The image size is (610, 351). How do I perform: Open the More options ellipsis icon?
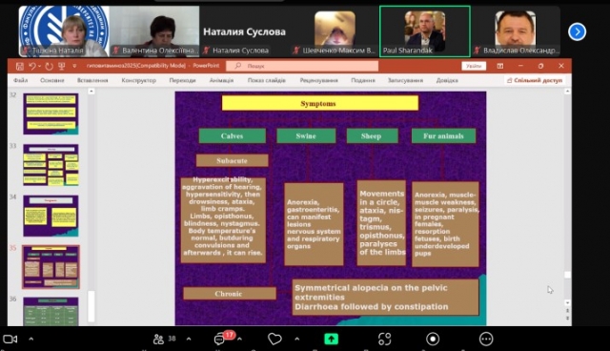pyautogui.click(x=486, y=339)
